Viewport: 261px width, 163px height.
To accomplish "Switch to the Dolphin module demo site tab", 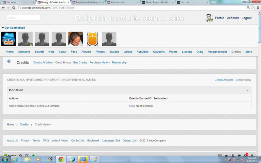I will click(x=88, y=2).
